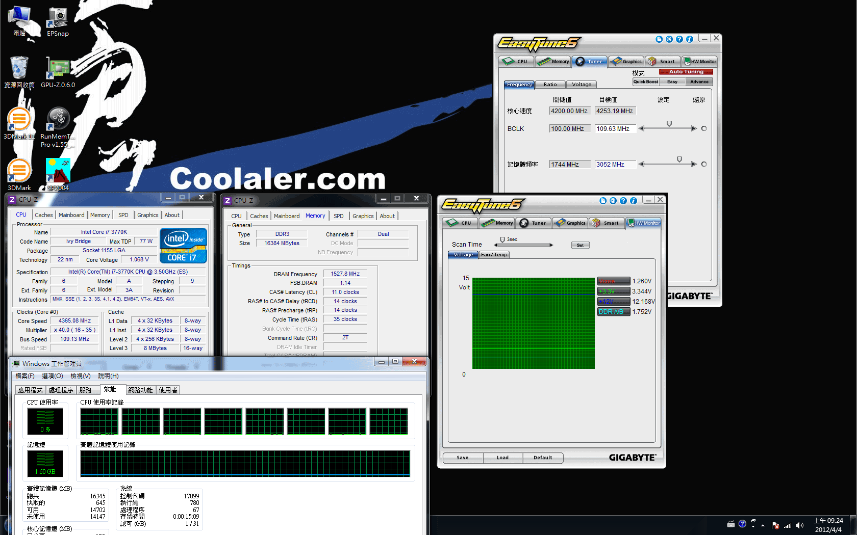The image size is (857, 535).
Task: Open the volume speaker icon in the system tray
Action: [x=799, y=525]
